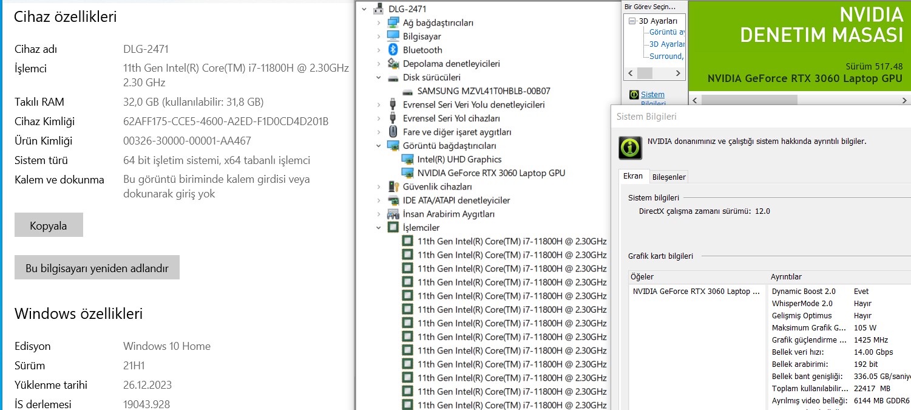This screenshot has width=911, height=410.
Task: Expand the Depolama denetleyicileri node
Action: click(379, 63)
